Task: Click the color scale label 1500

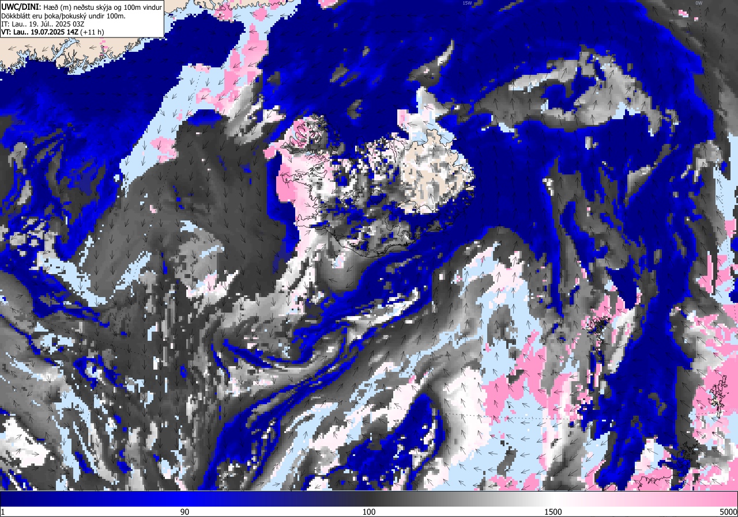Action: (x=553, y=512)
